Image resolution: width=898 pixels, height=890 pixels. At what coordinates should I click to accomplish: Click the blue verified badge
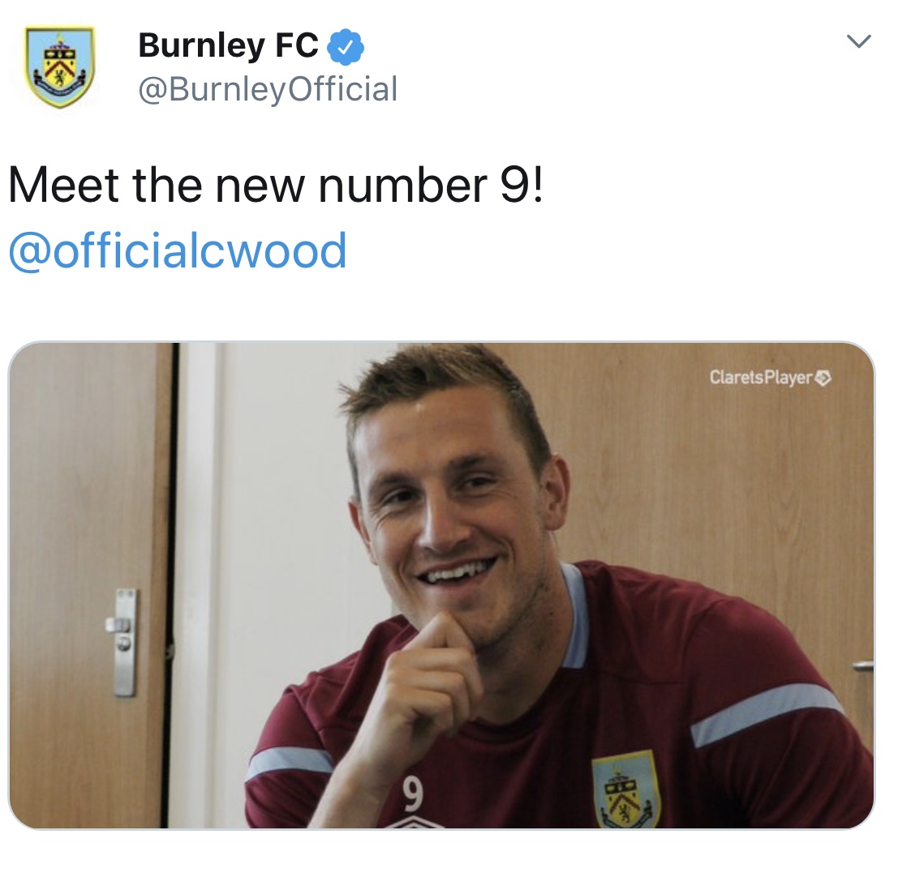click(x=346, y=47)
